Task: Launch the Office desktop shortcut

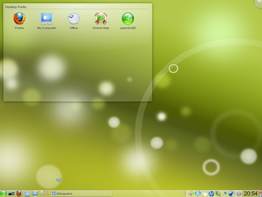Action: pos(74,19)
